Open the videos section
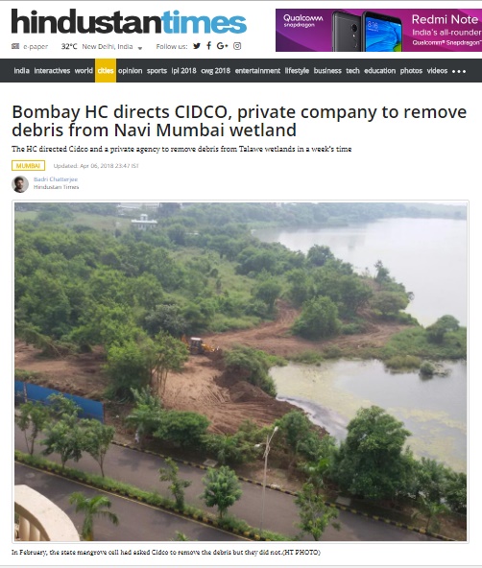 coord(437,71)
